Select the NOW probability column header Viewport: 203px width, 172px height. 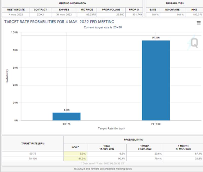pyautogui.click(x=75, y=147)
